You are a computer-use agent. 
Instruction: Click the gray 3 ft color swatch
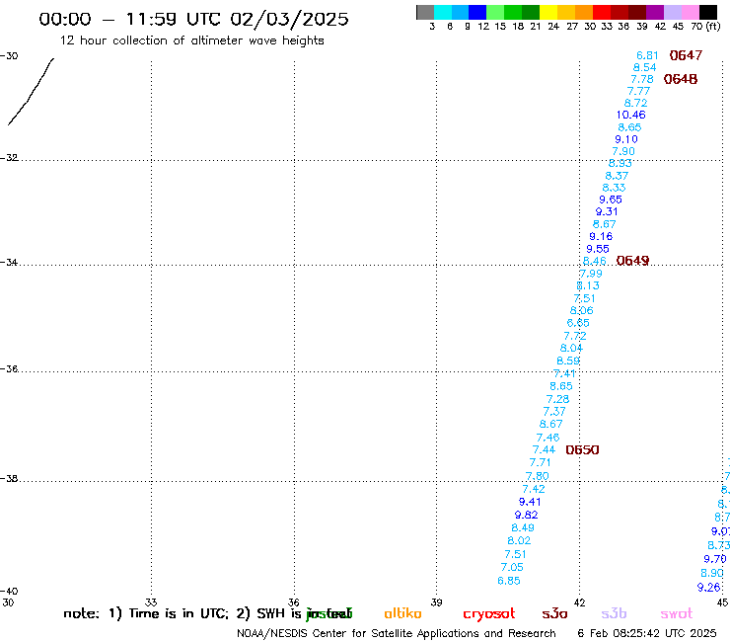[x=425, y=13]
